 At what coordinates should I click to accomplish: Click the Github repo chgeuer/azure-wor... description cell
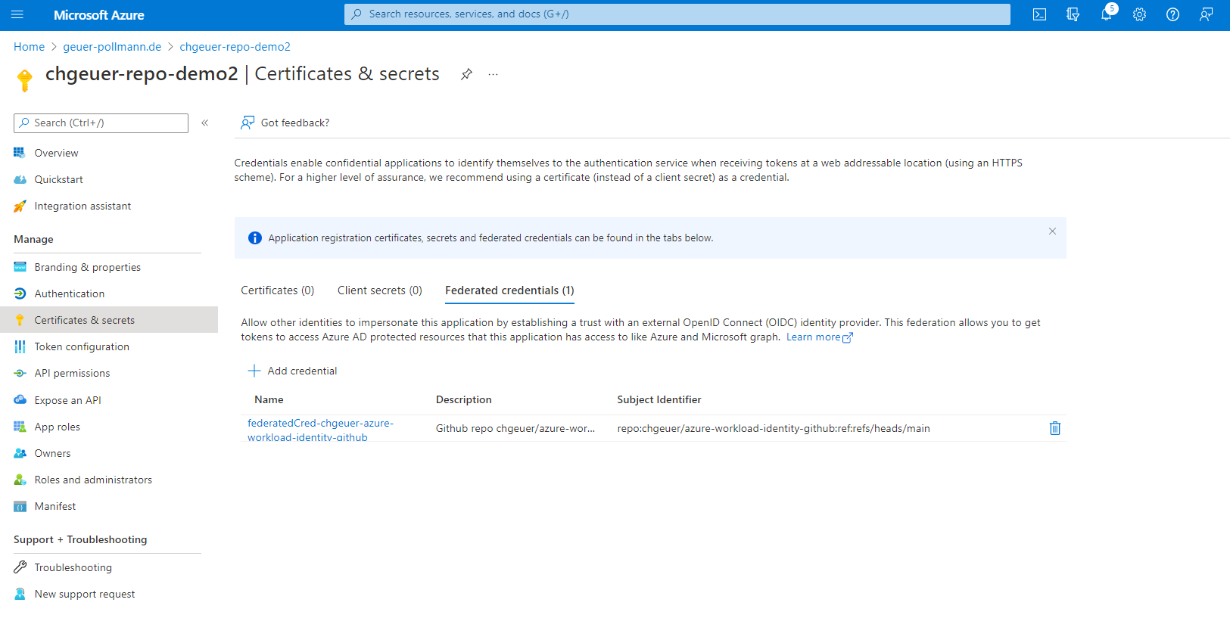[515, 428]
